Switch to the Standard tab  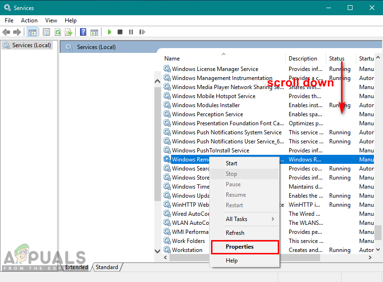click(107, 267)
